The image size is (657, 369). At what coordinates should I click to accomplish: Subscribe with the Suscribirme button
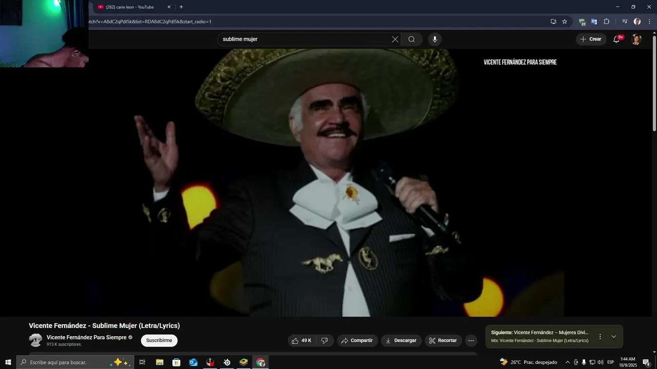point(159,340)
